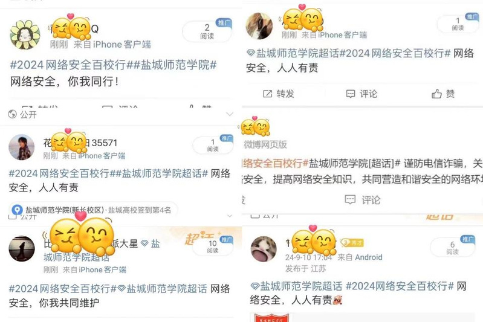Viewport: 483px width, 322px height.
Task: Open the #盐城师范学院# hashtag link
Action: tap(175, 65)
